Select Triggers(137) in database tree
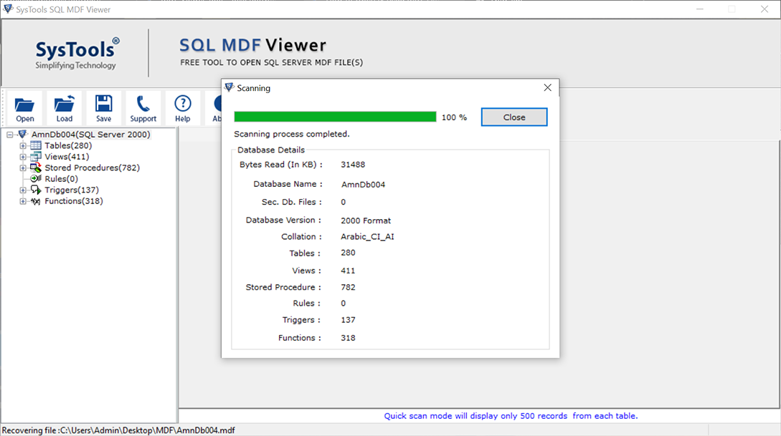The height and width of the screenshot is (436, 781). (72, 190)
